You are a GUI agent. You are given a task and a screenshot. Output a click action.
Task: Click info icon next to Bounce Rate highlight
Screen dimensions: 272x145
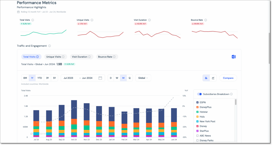pos(206,20)
